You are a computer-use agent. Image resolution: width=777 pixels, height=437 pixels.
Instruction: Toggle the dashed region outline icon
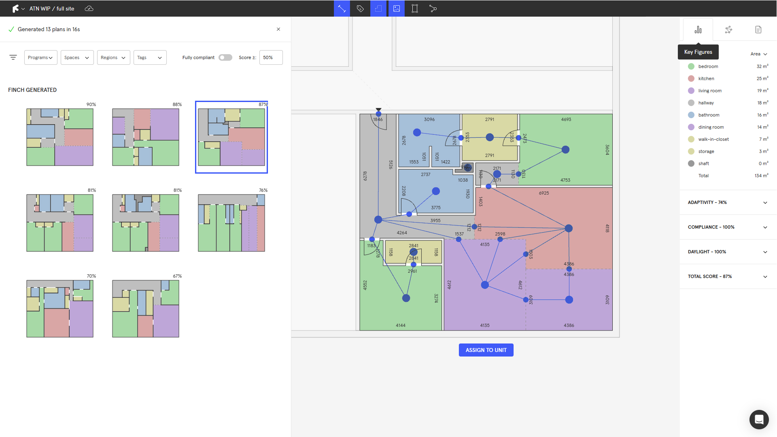(378, 8)
